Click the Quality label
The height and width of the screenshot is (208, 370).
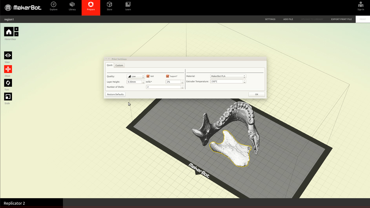click(111, 77)
